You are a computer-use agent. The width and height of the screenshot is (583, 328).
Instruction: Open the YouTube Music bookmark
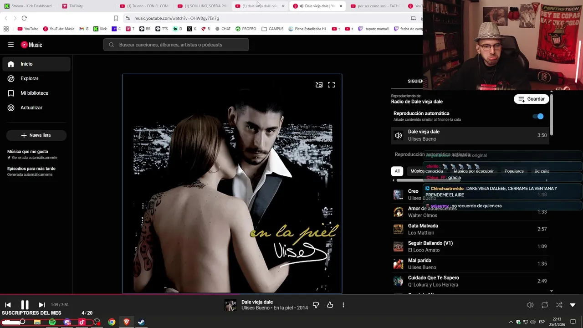58,29
